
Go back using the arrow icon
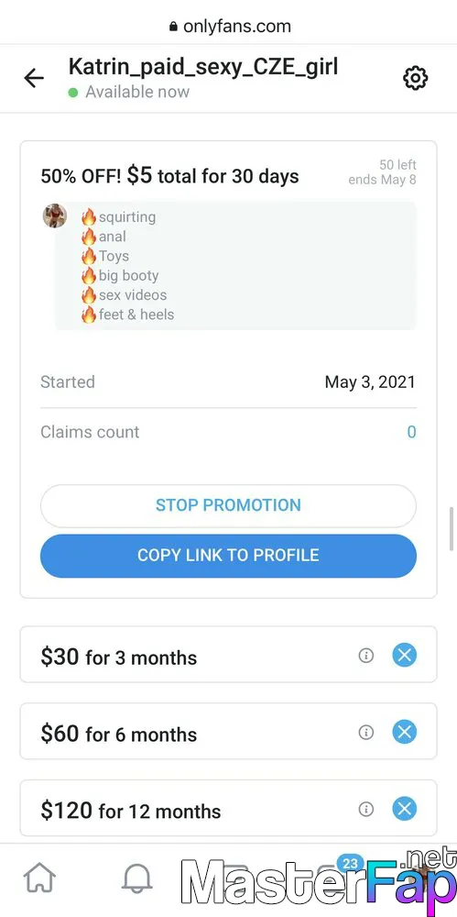point(33,78)
